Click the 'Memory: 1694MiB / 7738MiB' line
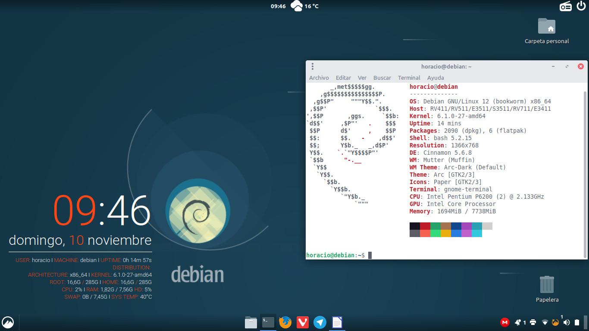Screen dimensions: 589x331 click(453, 211)
